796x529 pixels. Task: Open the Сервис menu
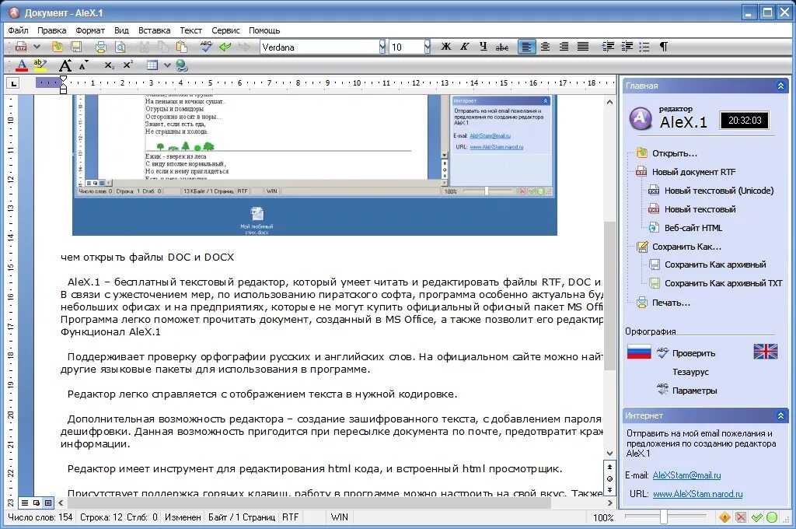point(225,30)
